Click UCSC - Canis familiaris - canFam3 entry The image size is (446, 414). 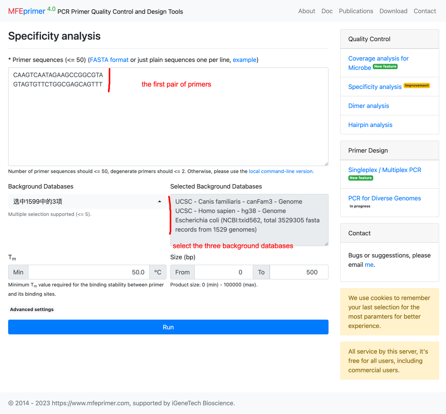tap(239, 202)
